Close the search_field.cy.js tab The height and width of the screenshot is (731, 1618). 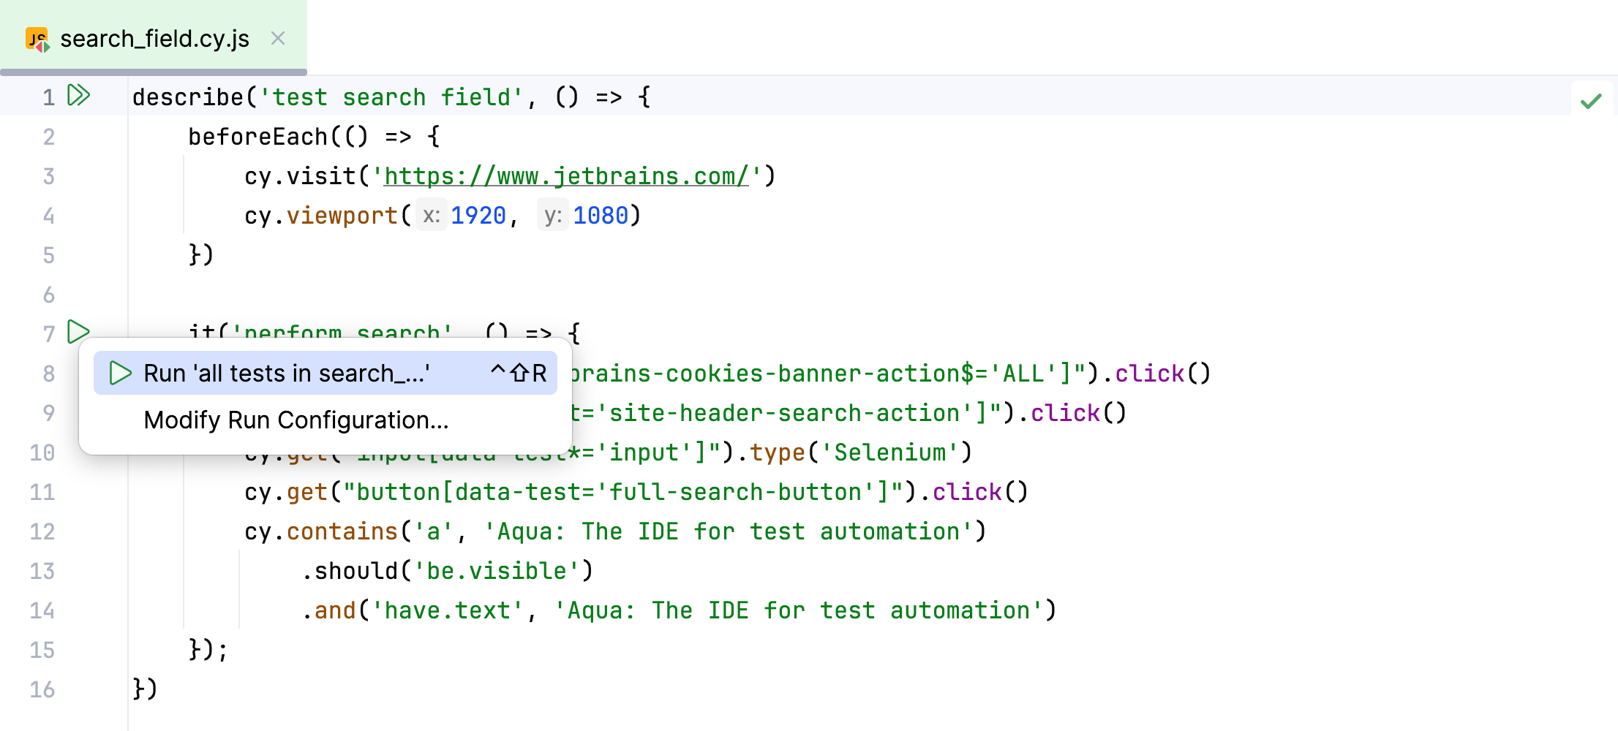pyautogui.click(x=277, y=39)
